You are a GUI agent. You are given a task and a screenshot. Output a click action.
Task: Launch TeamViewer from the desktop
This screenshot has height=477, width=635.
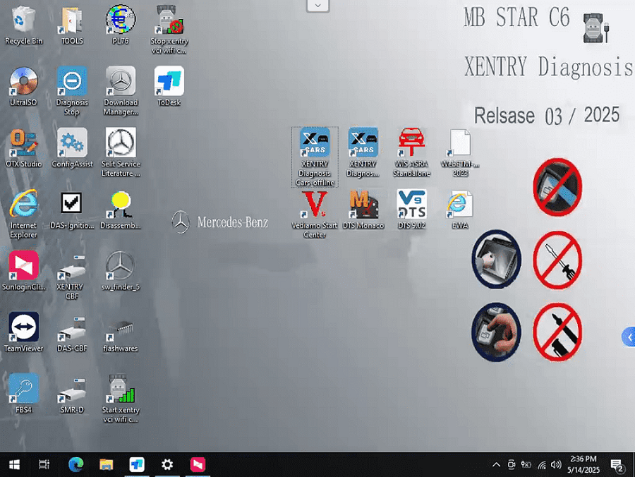[x=23, y=332]
